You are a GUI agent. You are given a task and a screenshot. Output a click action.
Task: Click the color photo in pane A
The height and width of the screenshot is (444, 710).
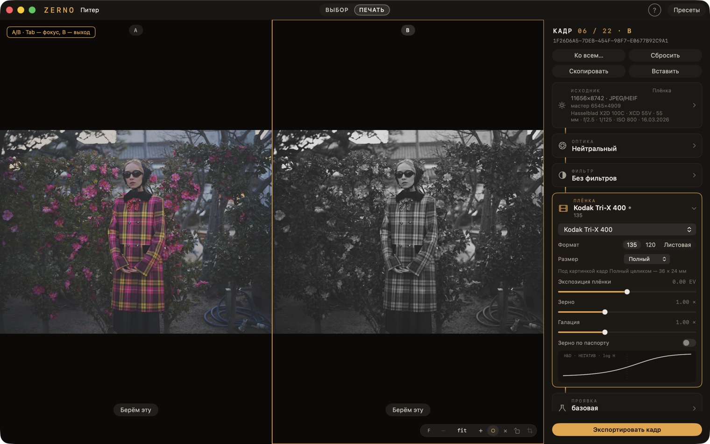click(135, 232)
